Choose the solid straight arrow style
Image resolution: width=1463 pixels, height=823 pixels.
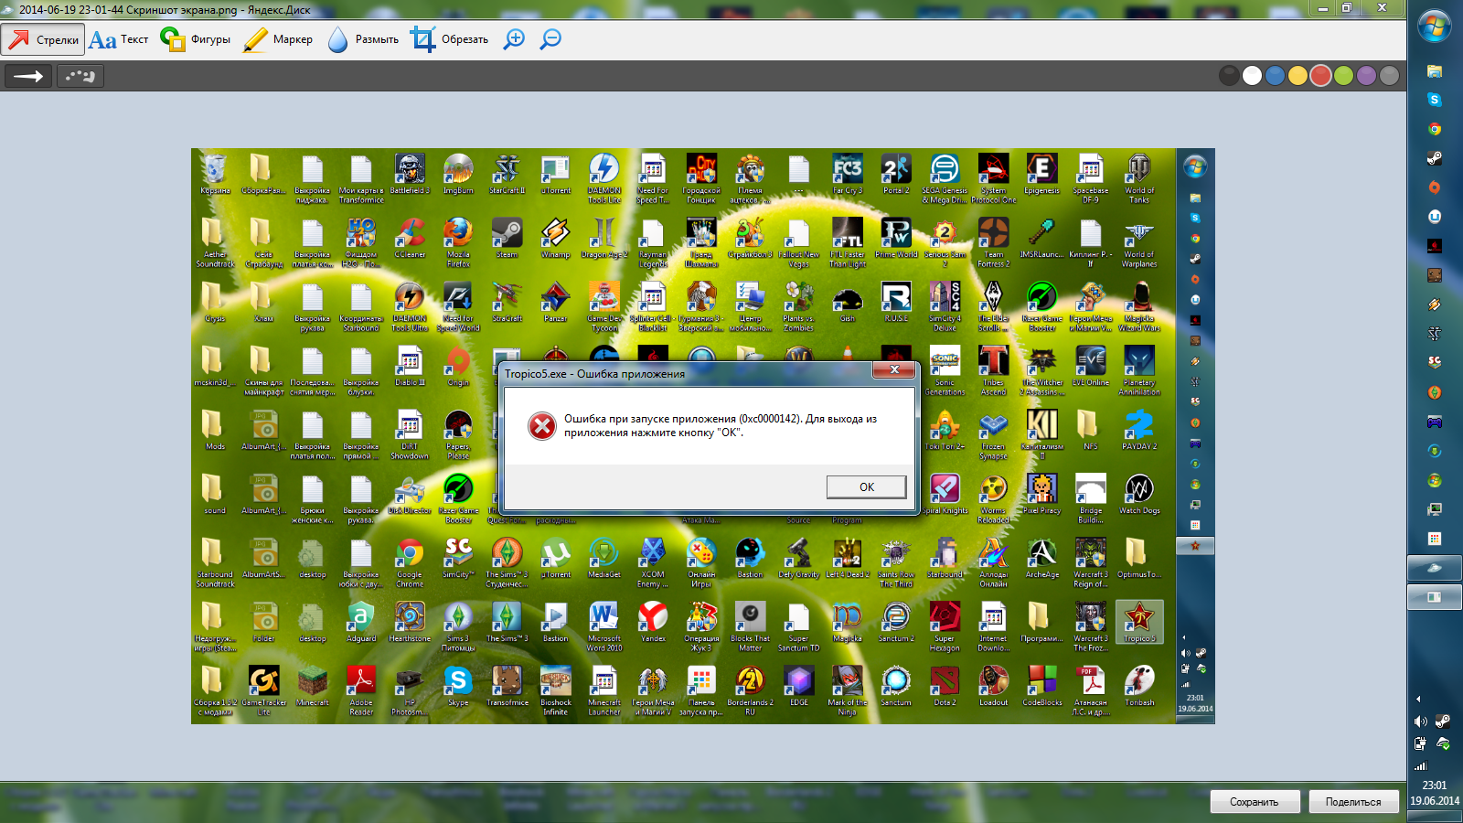tap(28, 76)
